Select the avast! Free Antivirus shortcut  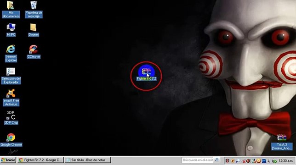click(x=11, y=98)
